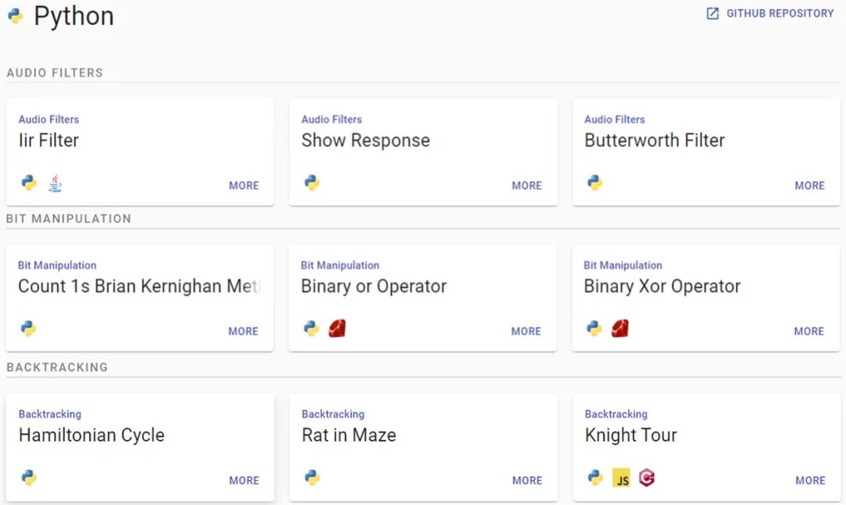The image size is (846, 505).
Task: Open MORE on the Binary Xor Operator card
Action: coord(808,331)
